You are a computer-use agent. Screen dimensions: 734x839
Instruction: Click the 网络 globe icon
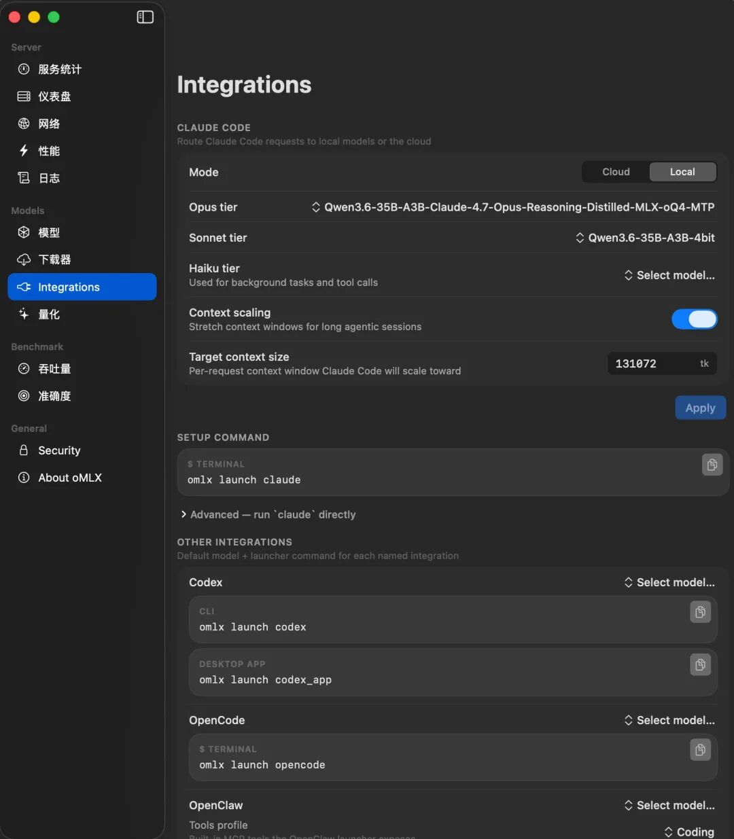tap(24, 124)
